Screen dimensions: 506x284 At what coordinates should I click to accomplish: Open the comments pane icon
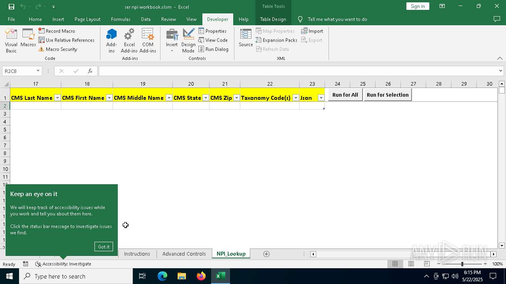[x=497, y=19]
